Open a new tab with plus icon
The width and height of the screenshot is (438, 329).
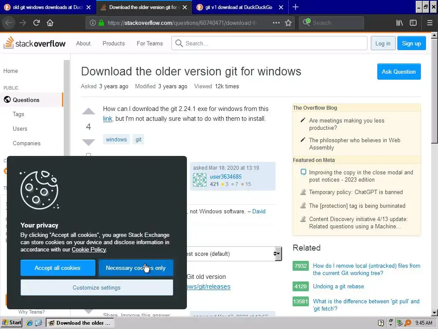(295, 7)
